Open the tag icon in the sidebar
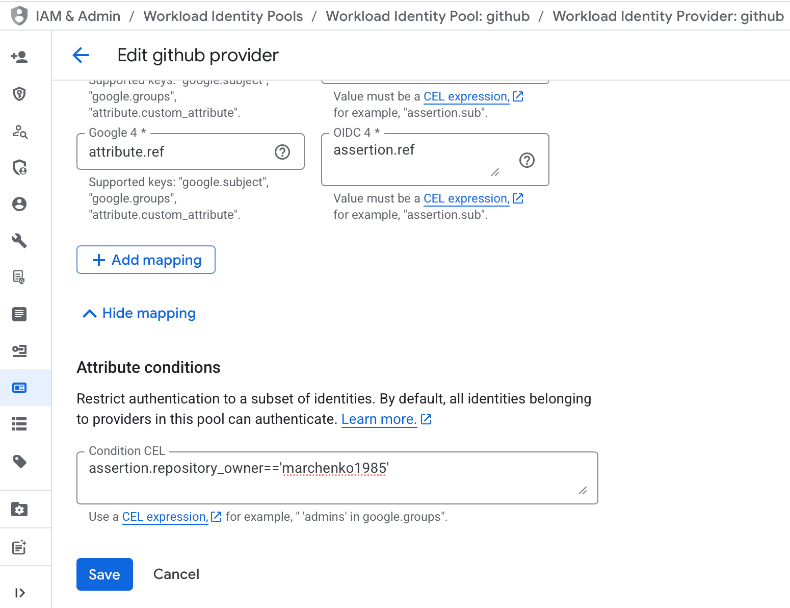 click(19, 462)
